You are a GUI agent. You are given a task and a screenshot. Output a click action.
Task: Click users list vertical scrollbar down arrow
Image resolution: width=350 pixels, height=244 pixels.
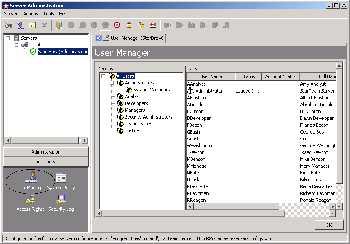(x=339, y=207)
